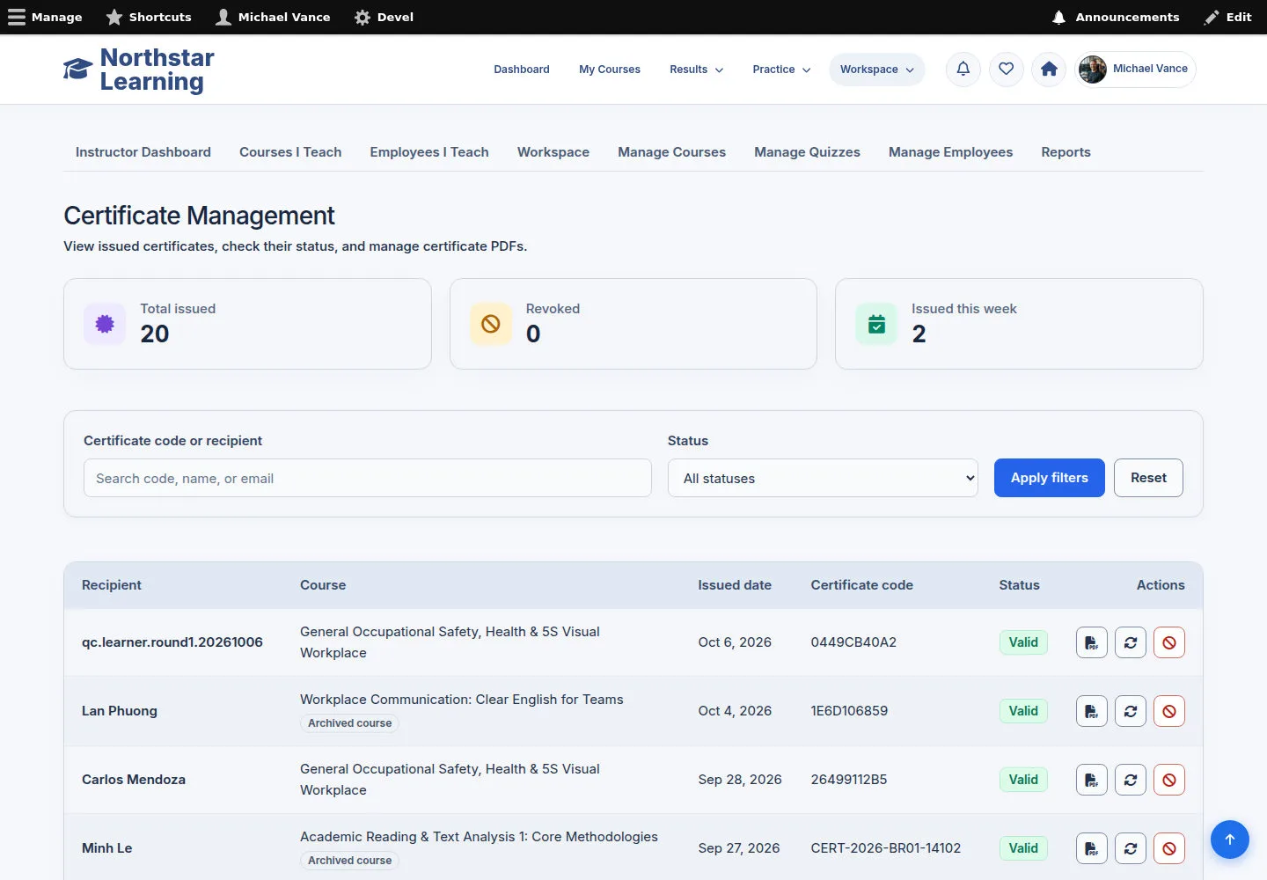The image size is (1267, 880).
Task: Regenerate the qc.learner.round1.20261006 certificate
Action: pyautogui.click(x=1131, y=642)
